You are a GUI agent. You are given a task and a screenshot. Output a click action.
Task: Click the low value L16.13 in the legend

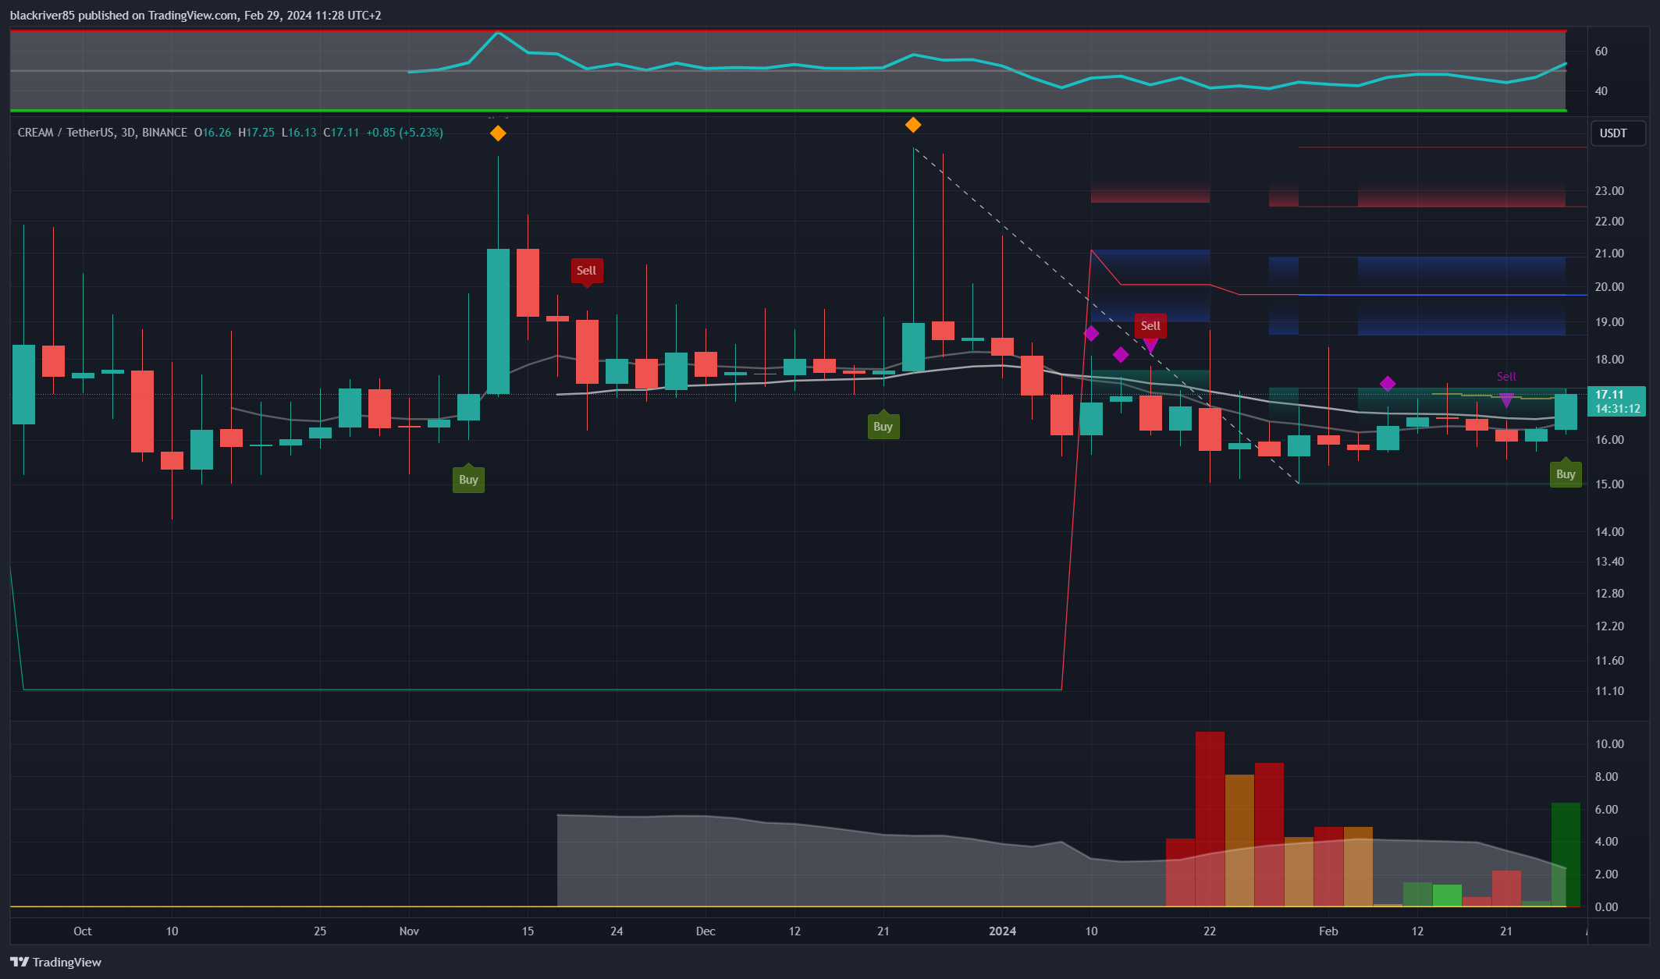tap(299, 133)
